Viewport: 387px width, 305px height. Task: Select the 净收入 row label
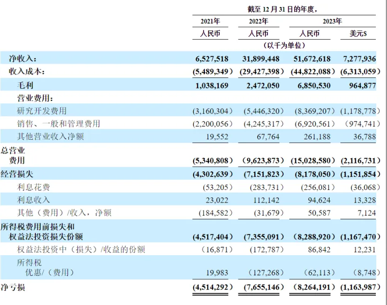click(22, 59)
